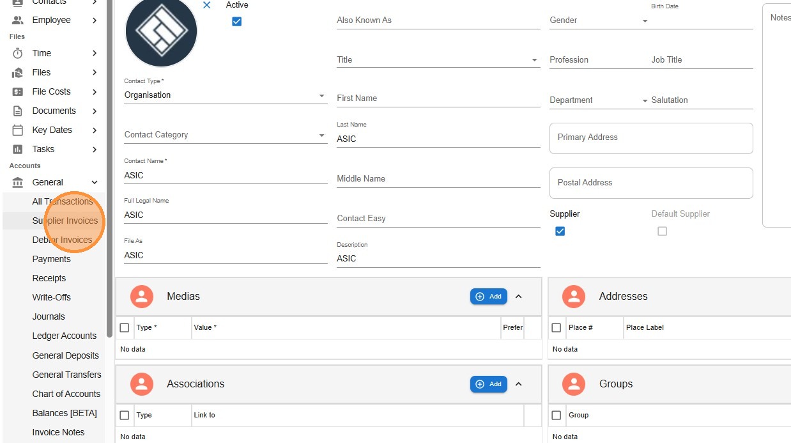Viewport: 791px width, 443px height.
Task: Tick the Default Supplier checkbox
Action: pos(662,231)
